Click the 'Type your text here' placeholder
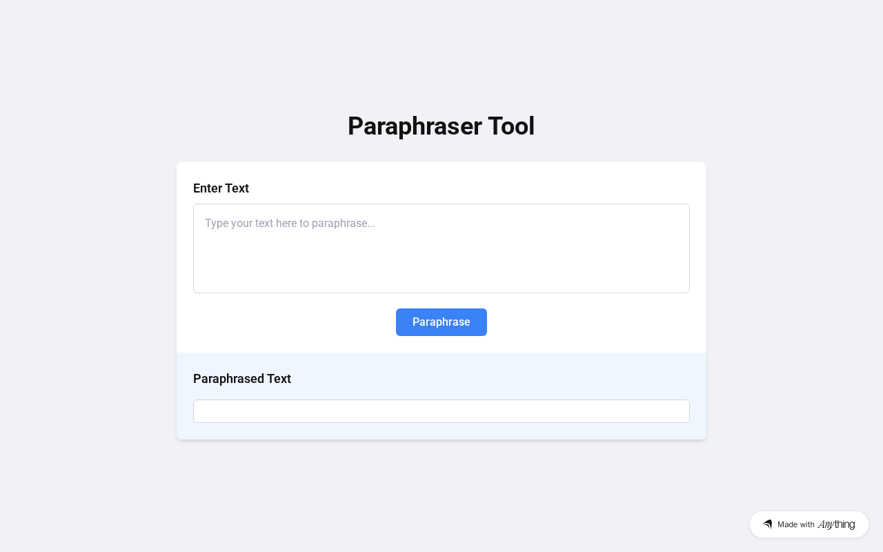 290,224
